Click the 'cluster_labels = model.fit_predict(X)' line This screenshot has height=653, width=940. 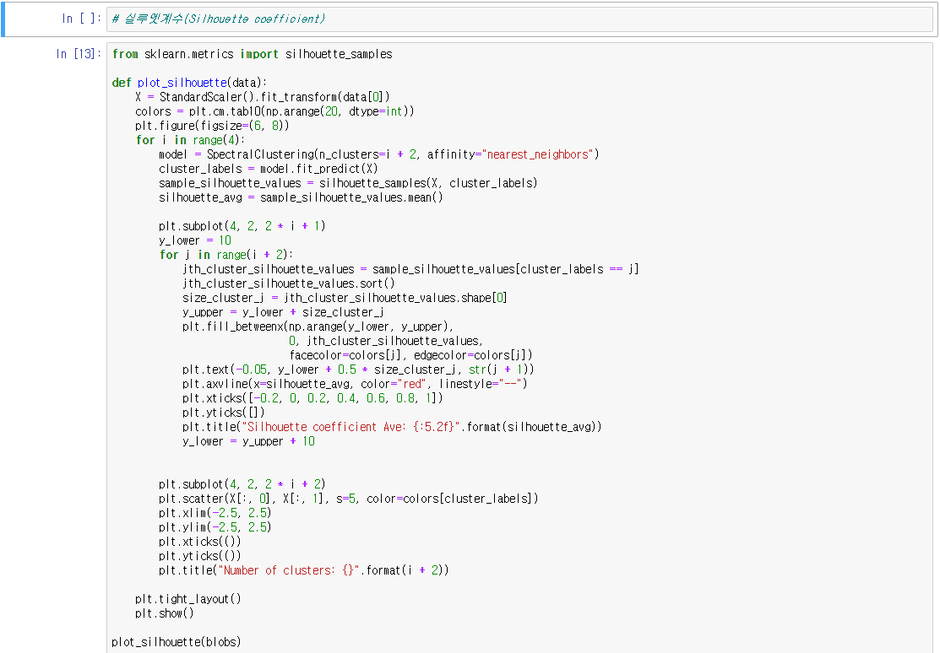click(x=268, y=169)
